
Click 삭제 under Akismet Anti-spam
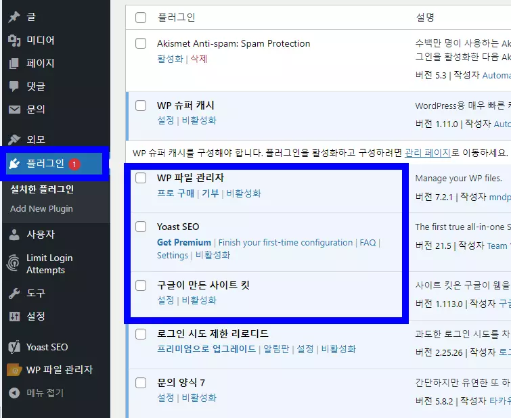pyautogui.click(x=199, y=59)
